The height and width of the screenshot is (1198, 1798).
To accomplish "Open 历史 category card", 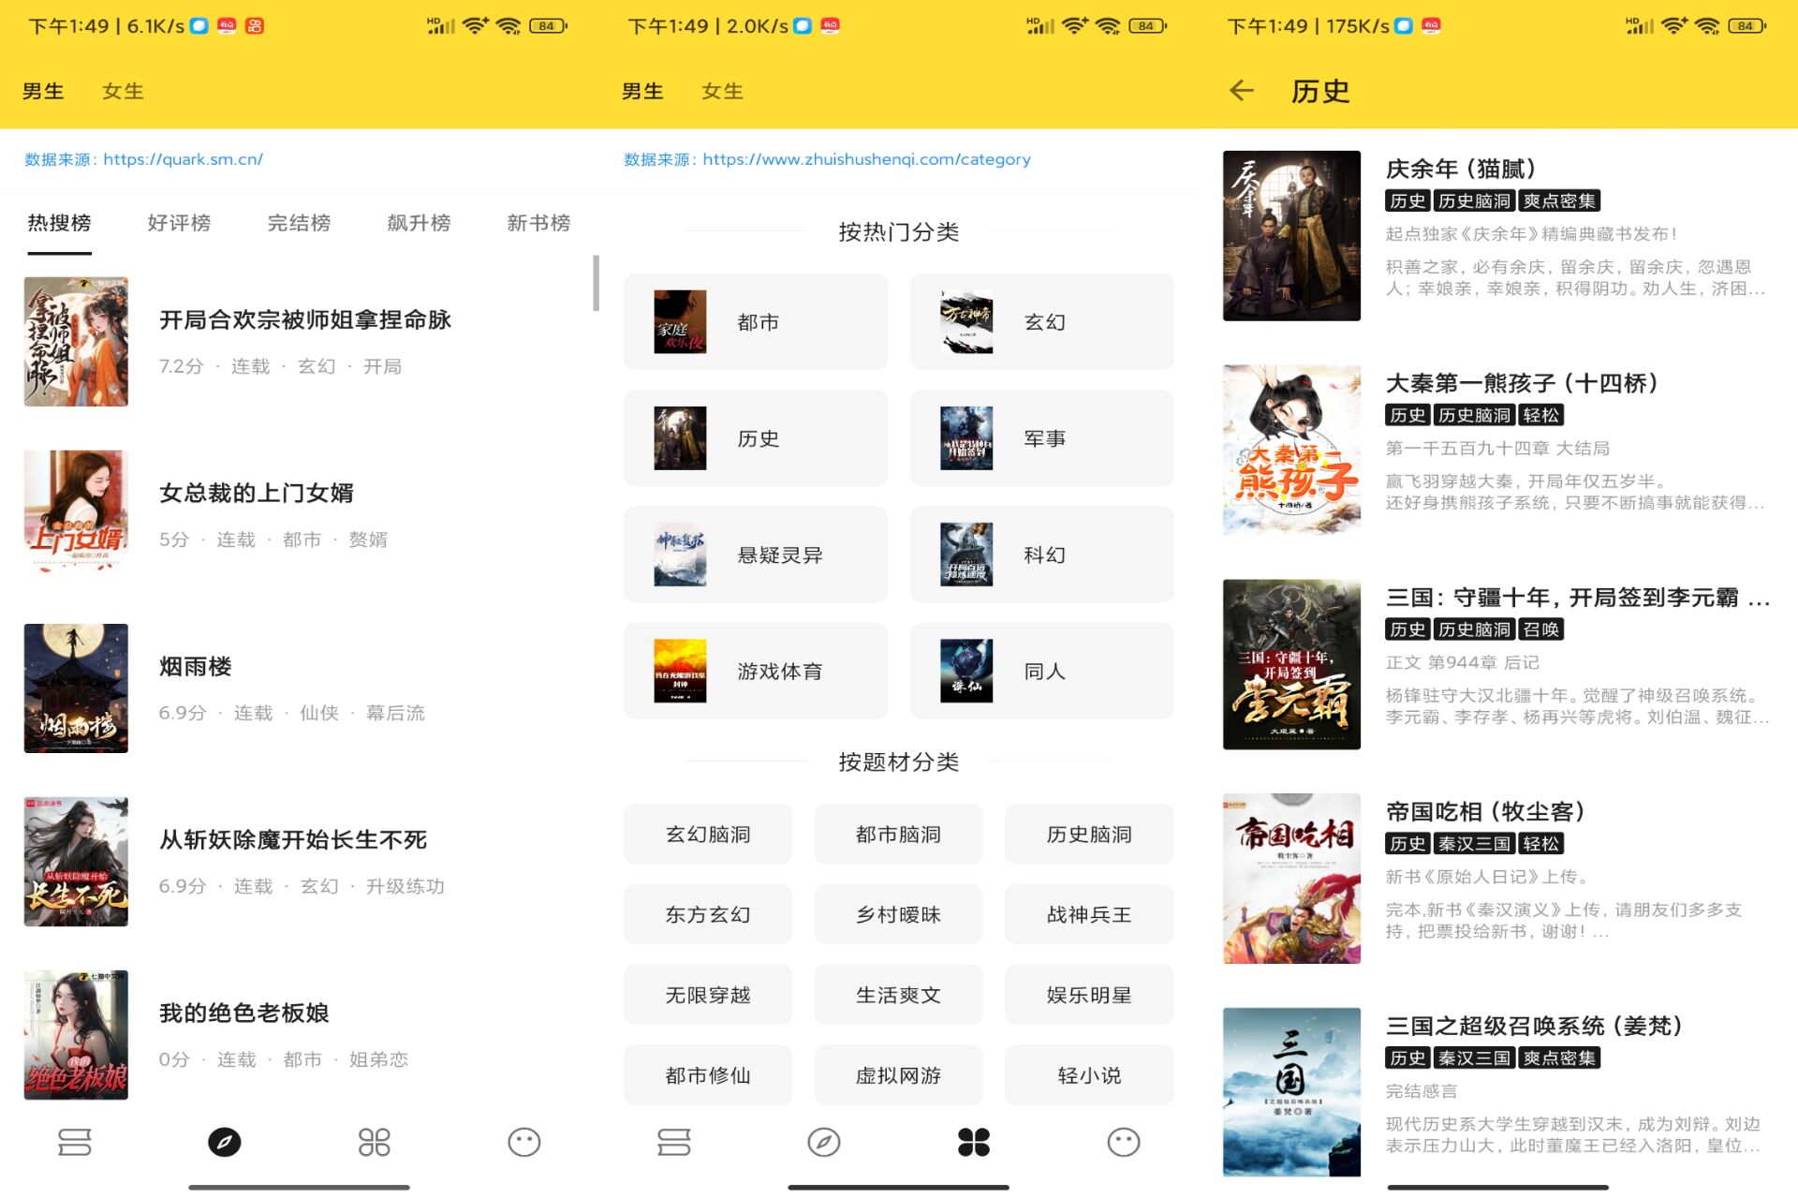I will click(x=755, y=438).
